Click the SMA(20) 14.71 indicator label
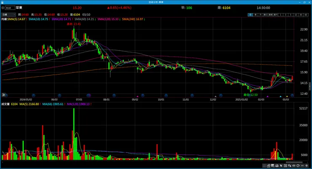This screenshot has height=169, width=312. point(61,19)
